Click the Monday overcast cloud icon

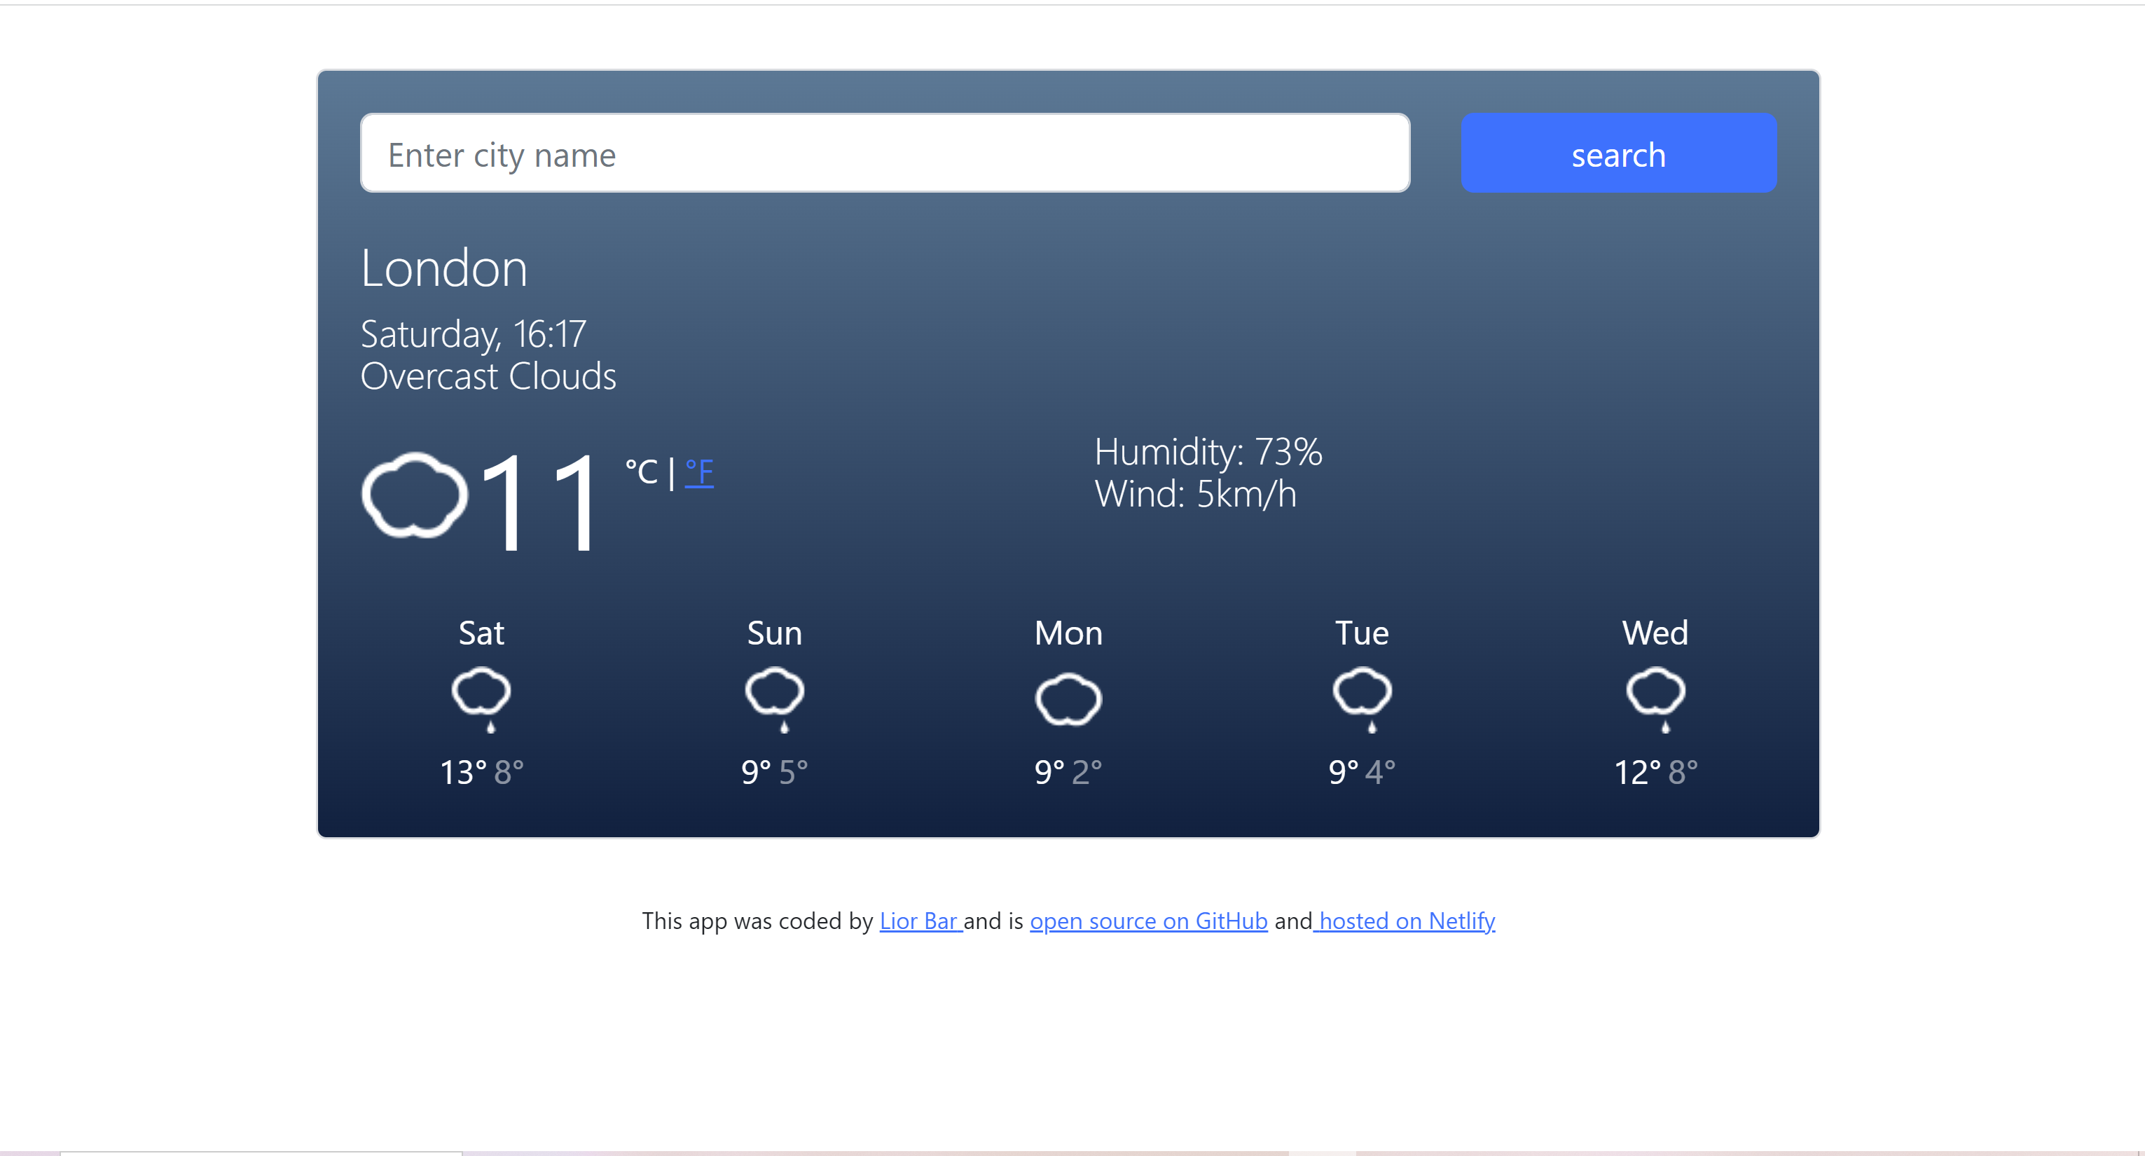pos(1068,698)
